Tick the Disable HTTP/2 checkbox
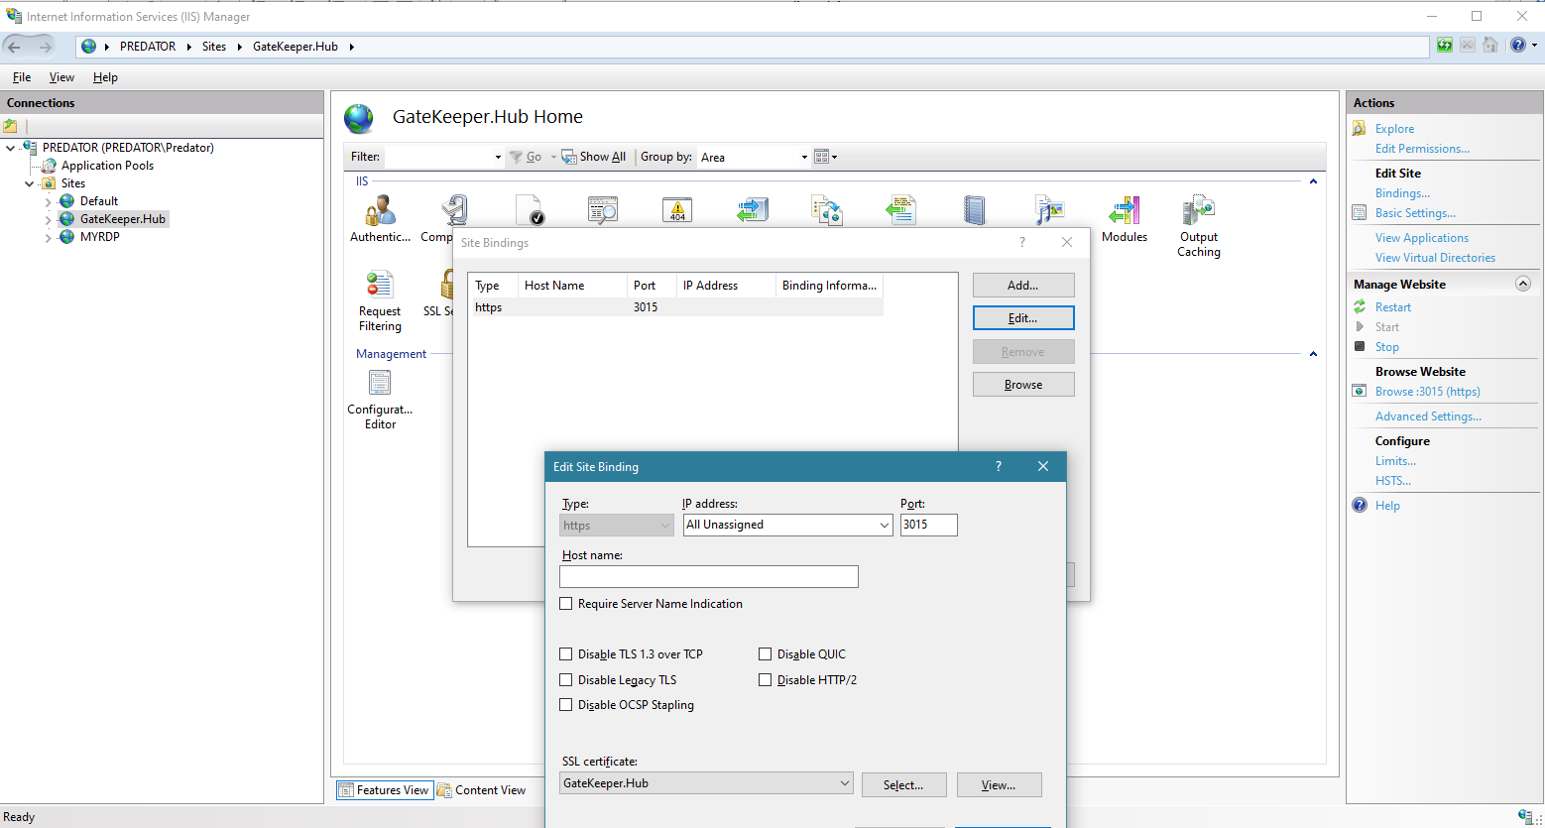This screenshot has width=1545, height=828. (x=766, y=680)
